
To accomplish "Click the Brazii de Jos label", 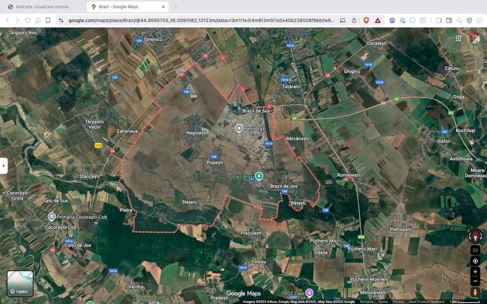I will click(x=284, y=186).
